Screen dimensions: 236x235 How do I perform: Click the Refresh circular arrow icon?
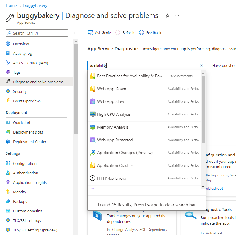point(118,32)
